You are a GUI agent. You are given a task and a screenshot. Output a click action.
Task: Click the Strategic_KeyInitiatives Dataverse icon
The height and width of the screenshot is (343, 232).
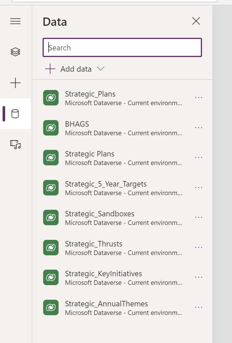pyautogui.click(x=51, y=277)
